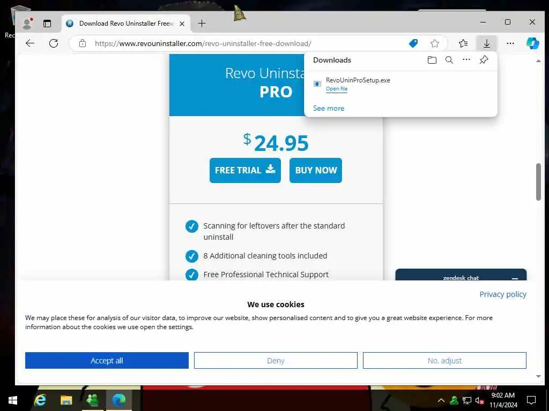The width and height of the screenshot is (549, 411).
Task: Open the Windows Start menu
Action: click(13, 400)
